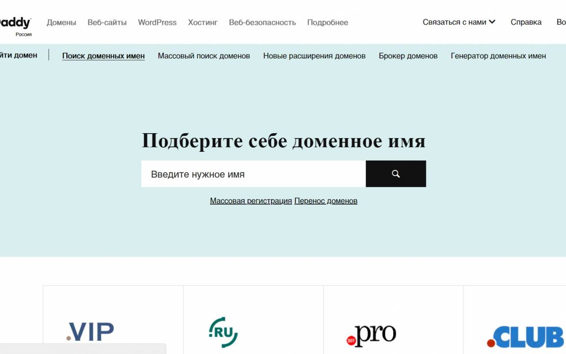Screen dimensions: 566x354
Task: Click the Введите нужное имя search field
Action: tap(253, 174)
